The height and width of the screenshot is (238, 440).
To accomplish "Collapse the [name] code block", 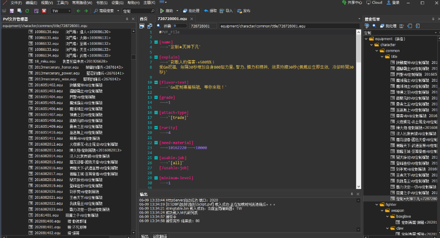I will point(156,42).
